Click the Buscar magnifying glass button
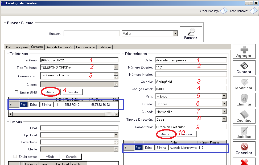Image resolution: width=259 pixels, height=165 pixels. (191, 34)
